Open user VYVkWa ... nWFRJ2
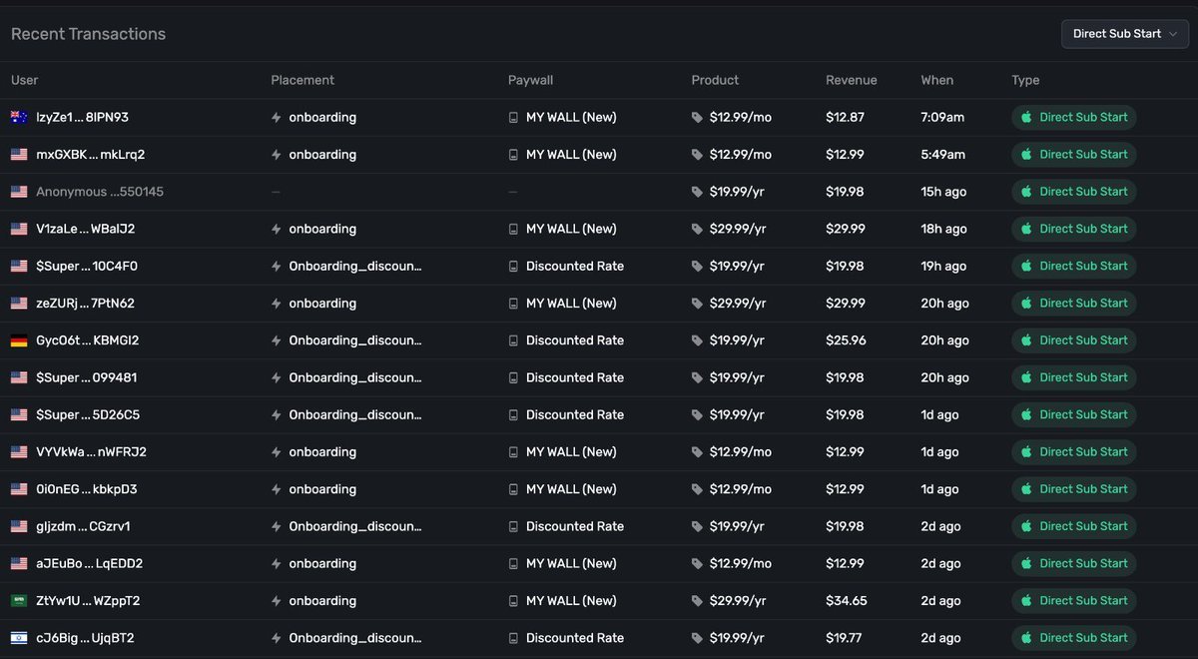 click(x=91, y=452)
